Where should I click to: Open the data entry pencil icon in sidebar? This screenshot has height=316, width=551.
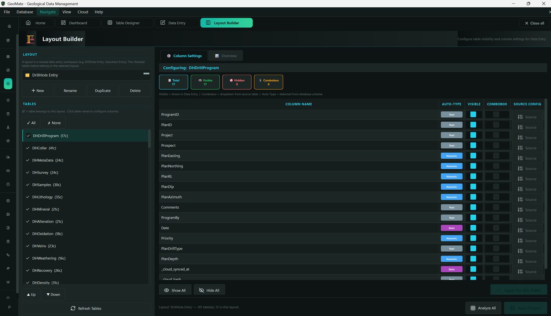click(x=8, y=70)
